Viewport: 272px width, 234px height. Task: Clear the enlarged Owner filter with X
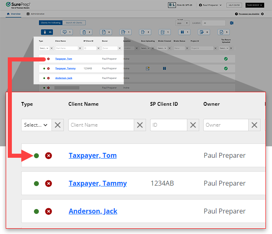point(254,125)
